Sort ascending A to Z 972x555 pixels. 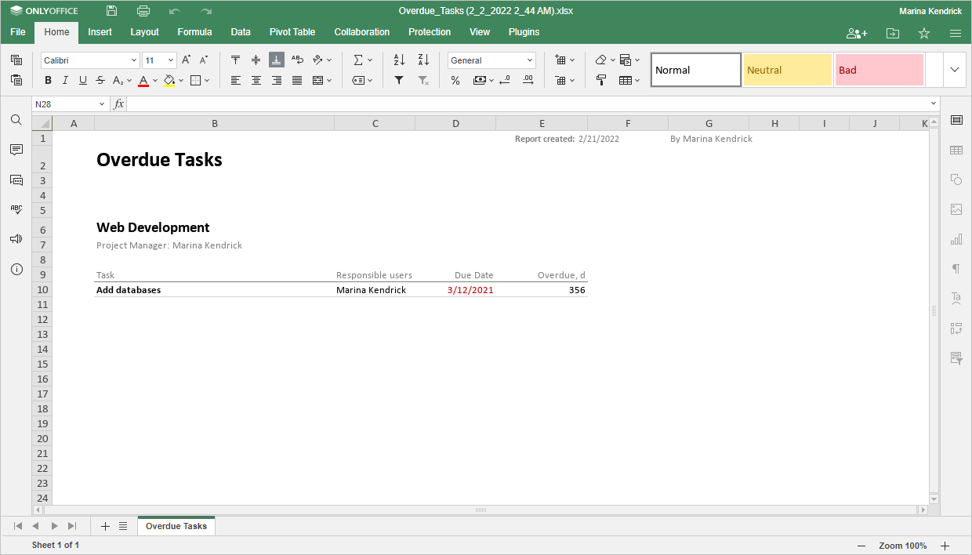(399, 60)
